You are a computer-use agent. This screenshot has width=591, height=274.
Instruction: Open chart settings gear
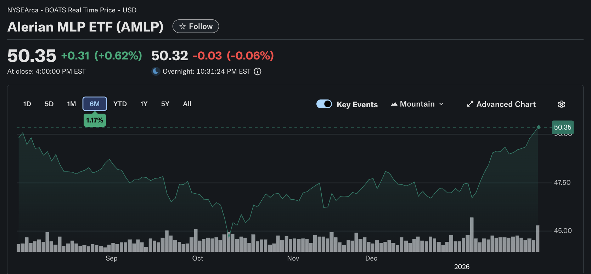tap(561, 104)
